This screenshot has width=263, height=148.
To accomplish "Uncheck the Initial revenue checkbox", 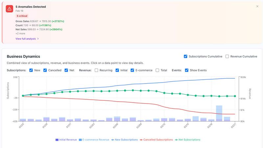I will click(117, 70).
